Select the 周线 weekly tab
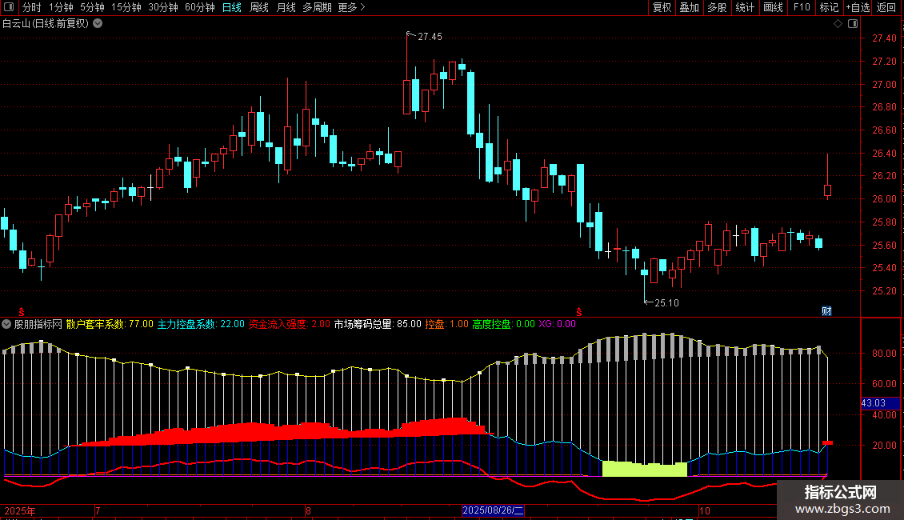Image resolution: width=904 pixels, height=520 pixels. (259, 7)
